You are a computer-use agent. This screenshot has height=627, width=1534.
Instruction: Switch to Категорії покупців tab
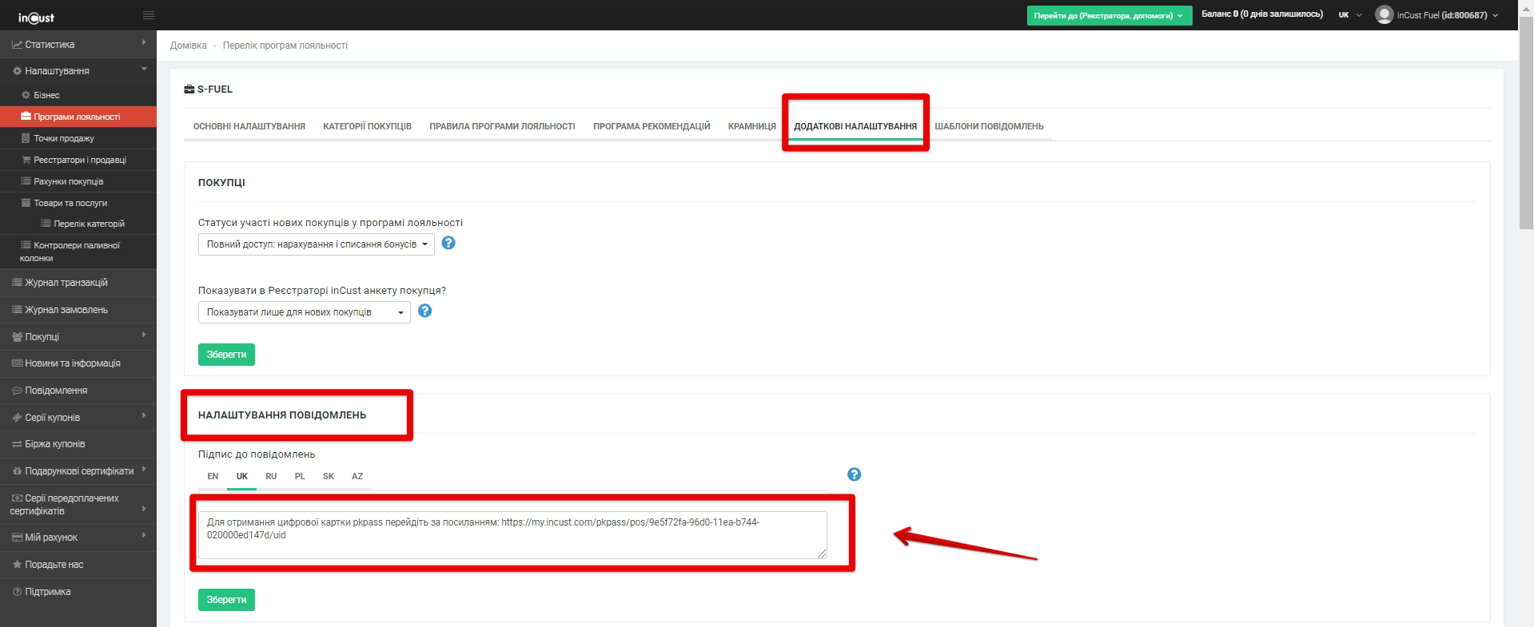367,126
